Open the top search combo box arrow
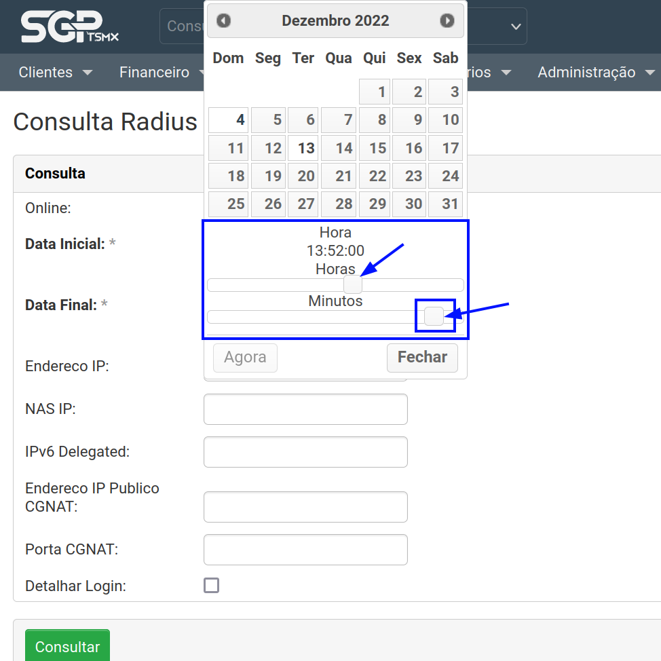Image resolution: width=661 pixels, height=661 pixels. click(516, 26)
